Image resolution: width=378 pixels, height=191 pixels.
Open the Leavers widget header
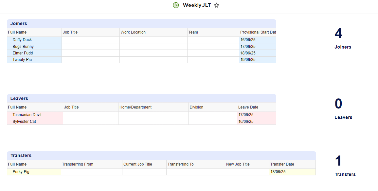(141, 98)
